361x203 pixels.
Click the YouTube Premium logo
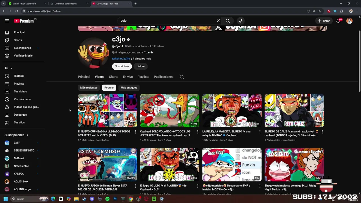(x=24, y=21)
